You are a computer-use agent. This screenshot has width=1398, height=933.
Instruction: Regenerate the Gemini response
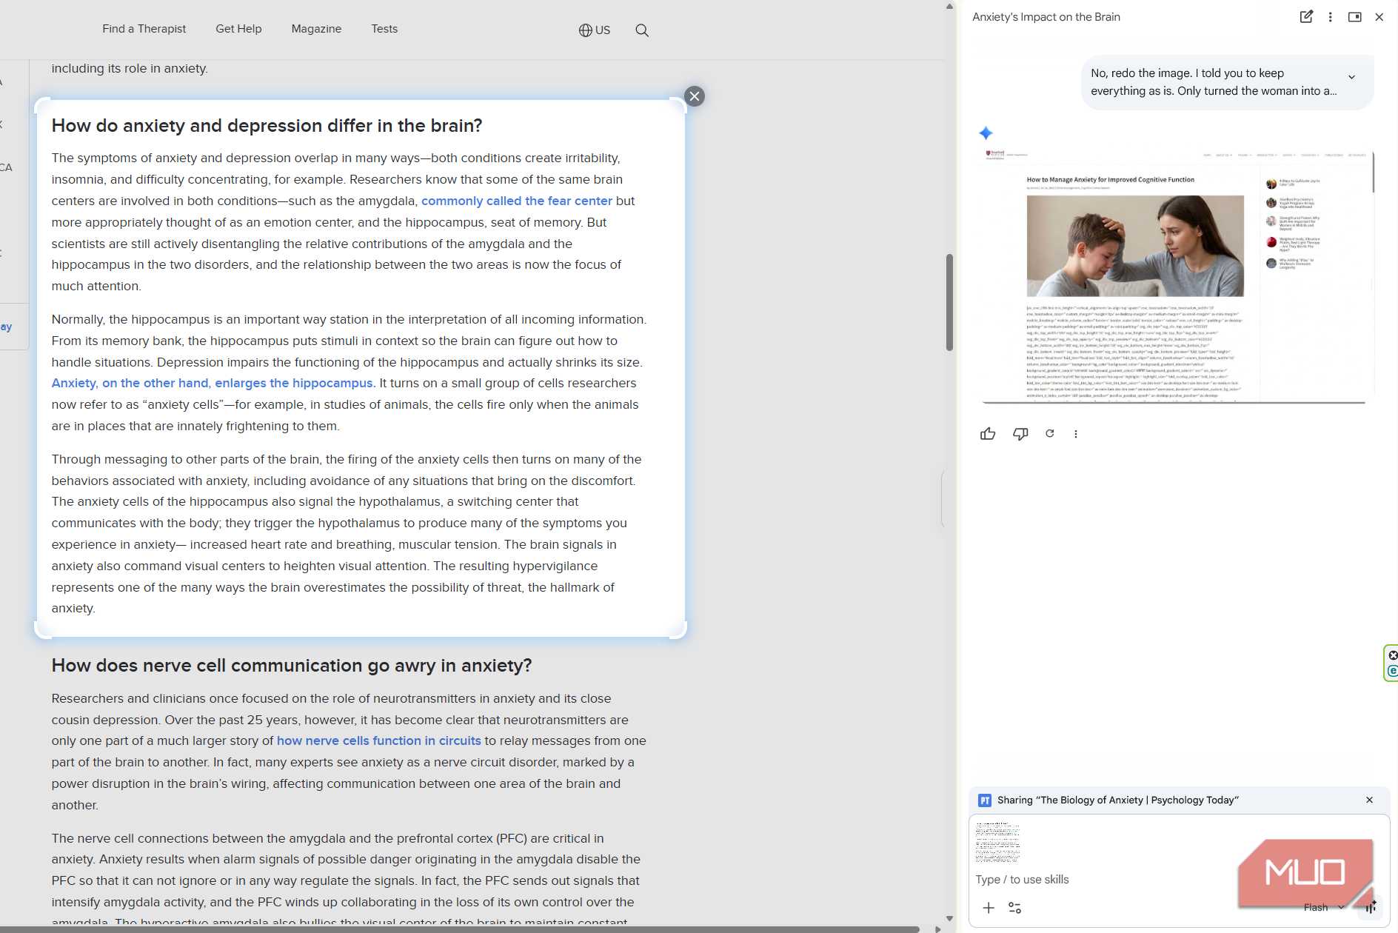[1049, 434]
